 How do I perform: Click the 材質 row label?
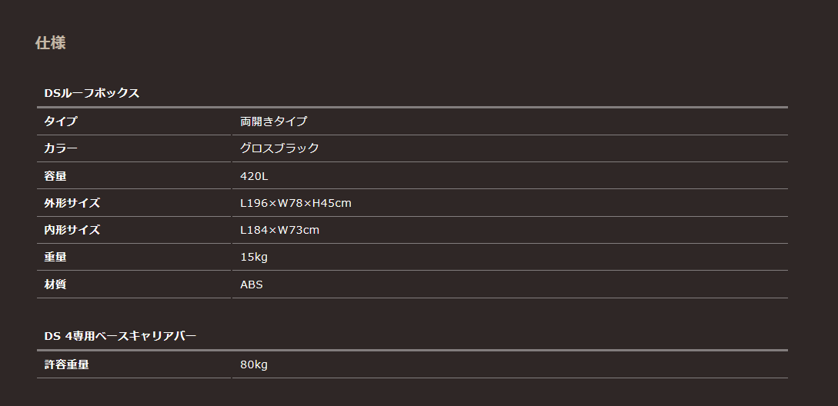55,285
